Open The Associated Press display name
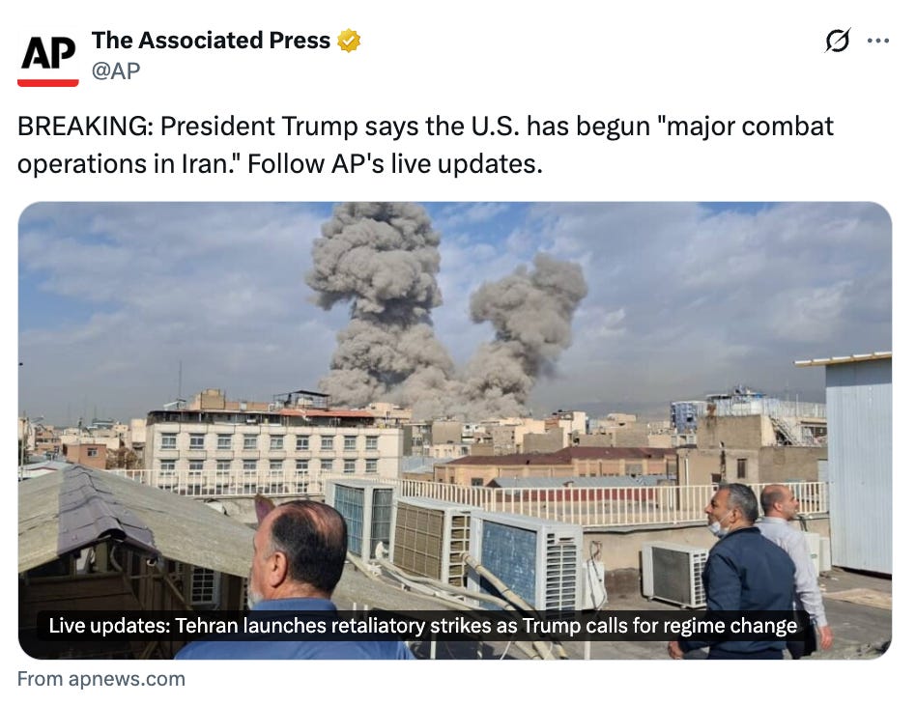 (211, 41)
